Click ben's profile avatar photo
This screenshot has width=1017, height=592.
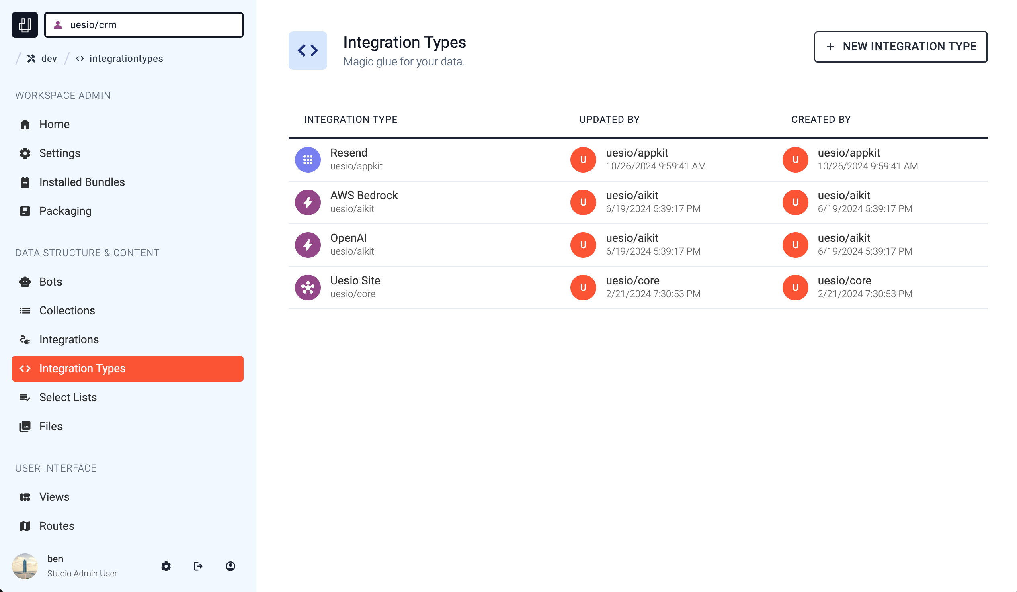click(x=25, y=566)
